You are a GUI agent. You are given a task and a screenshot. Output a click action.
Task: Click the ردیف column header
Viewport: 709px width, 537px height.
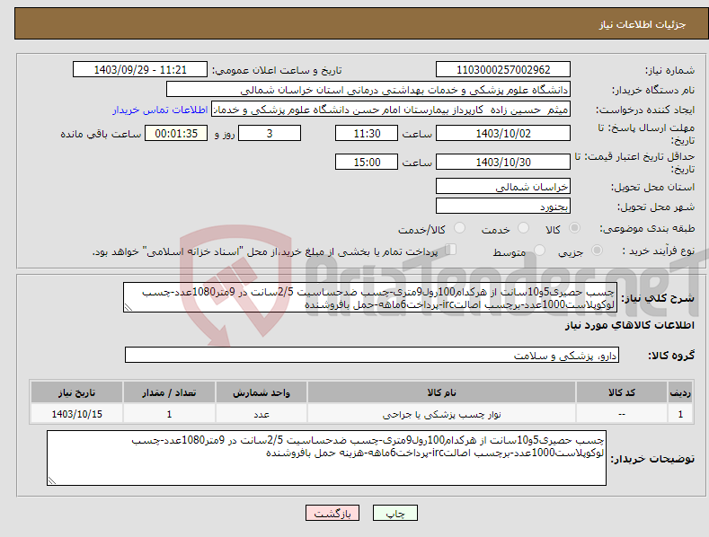[680, 392]
